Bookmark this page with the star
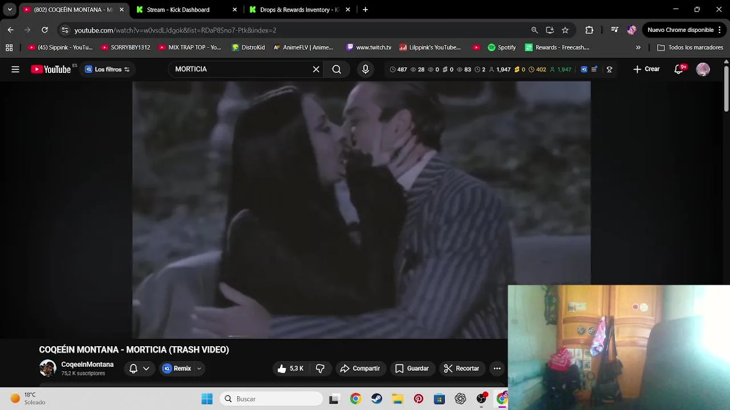 click(565, 30)
